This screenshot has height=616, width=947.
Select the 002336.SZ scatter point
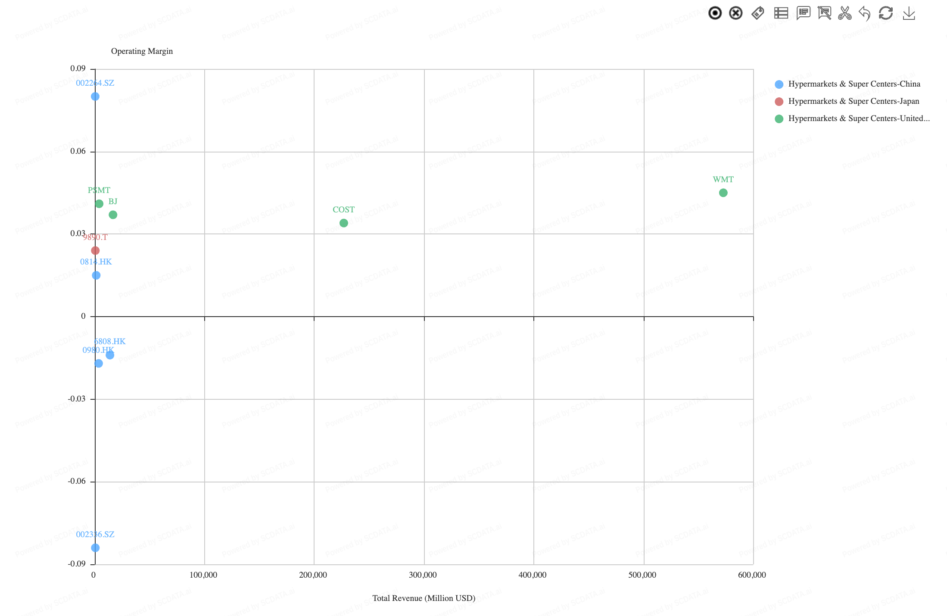[95, 548]
